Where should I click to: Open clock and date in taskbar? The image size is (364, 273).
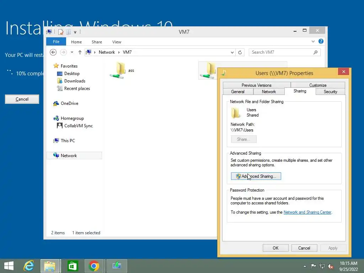[x=348, y=266]
